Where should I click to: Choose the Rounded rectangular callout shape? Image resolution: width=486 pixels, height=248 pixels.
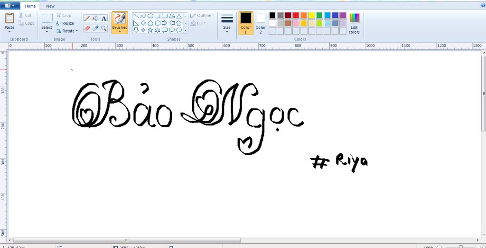(x=165, y=30)
